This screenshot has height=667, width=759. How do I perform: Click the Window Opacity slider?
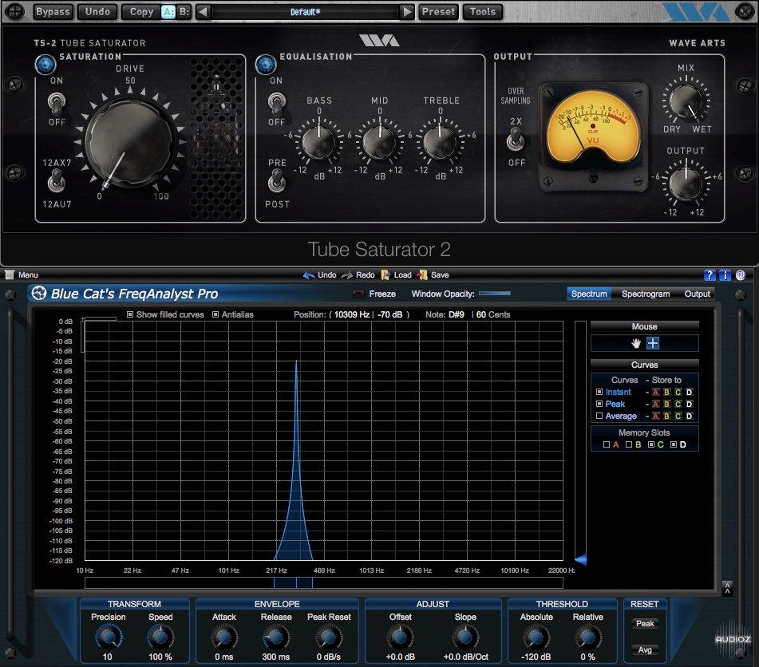click(495, 294)
